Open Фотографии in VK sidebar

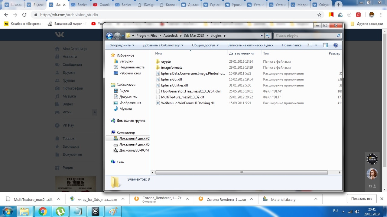click(73, 88)
